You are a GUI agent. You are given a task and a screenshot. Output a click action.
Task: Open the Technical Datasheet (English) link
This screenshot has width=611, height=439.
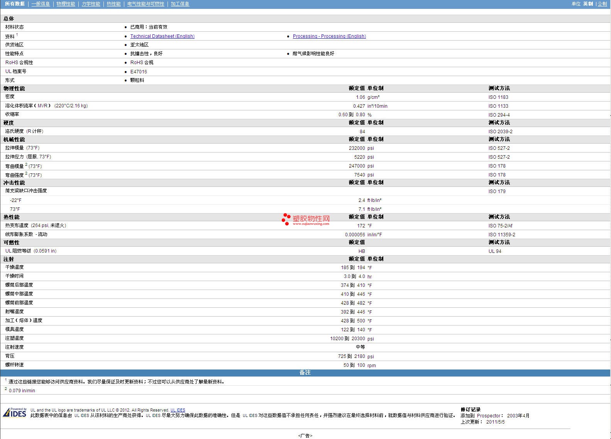pyautogui.click(x=162, y=36)
